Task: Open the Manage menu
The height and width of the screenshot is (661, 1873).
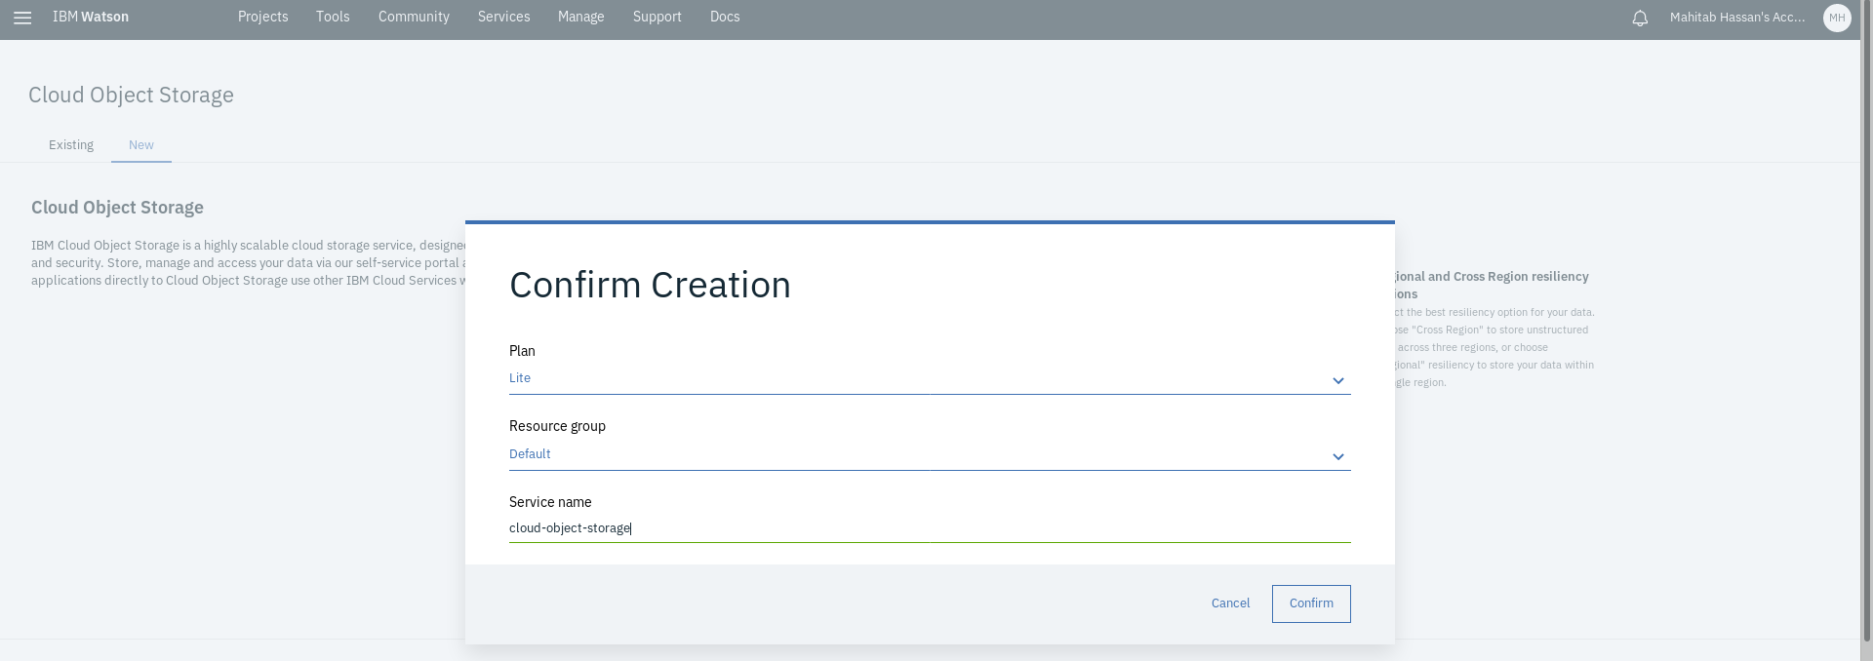Action: (581, 17)
